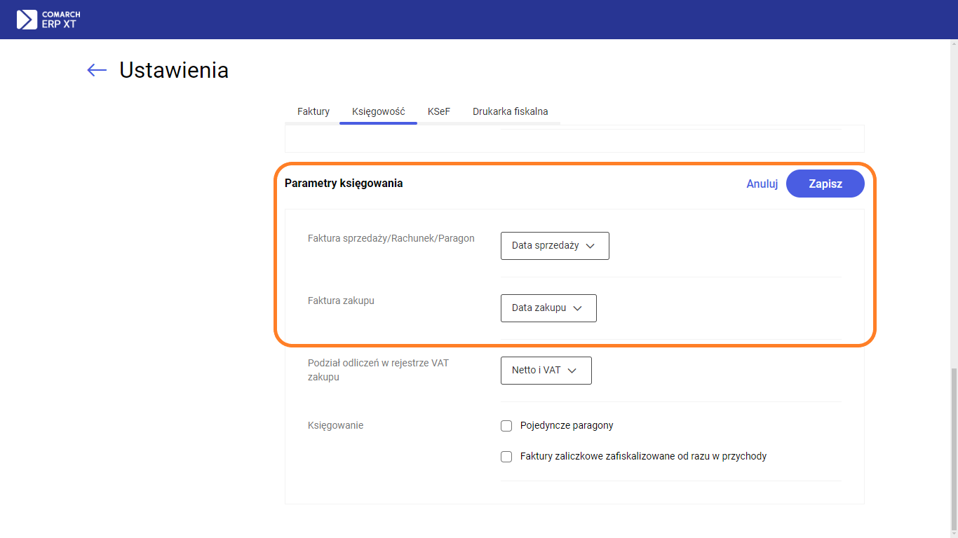Select the Księgowość tab
The height and width of the screenshot is (538, 958).
[379, 111]
